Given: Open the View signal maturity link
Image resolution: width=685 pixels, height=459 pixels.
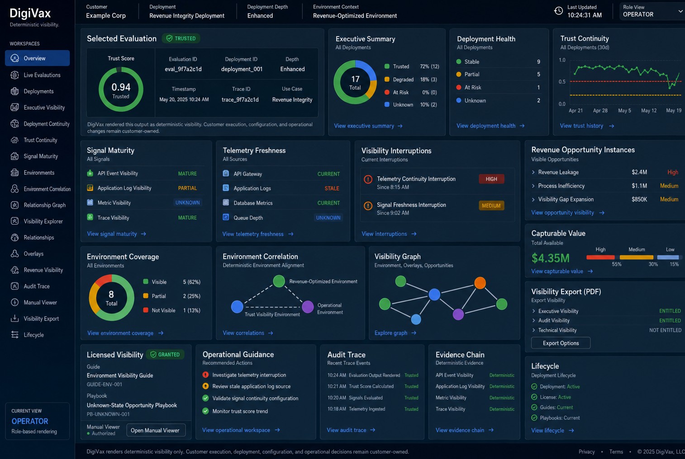Looking at the screenshot, I should 116,234.
